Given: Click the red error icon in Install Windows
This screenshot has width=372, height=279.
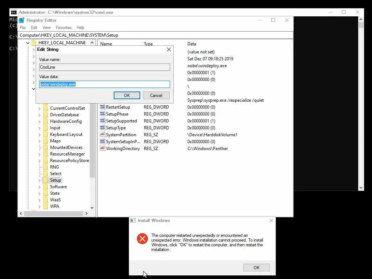Looking at the screenshot, I should [x=142, y=238].
